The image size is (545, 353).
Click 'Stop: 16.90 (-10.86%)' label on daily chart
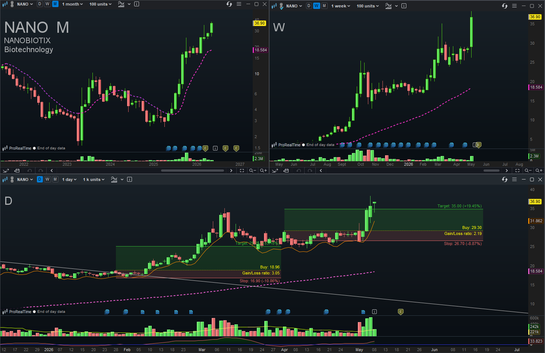[259, 282]
